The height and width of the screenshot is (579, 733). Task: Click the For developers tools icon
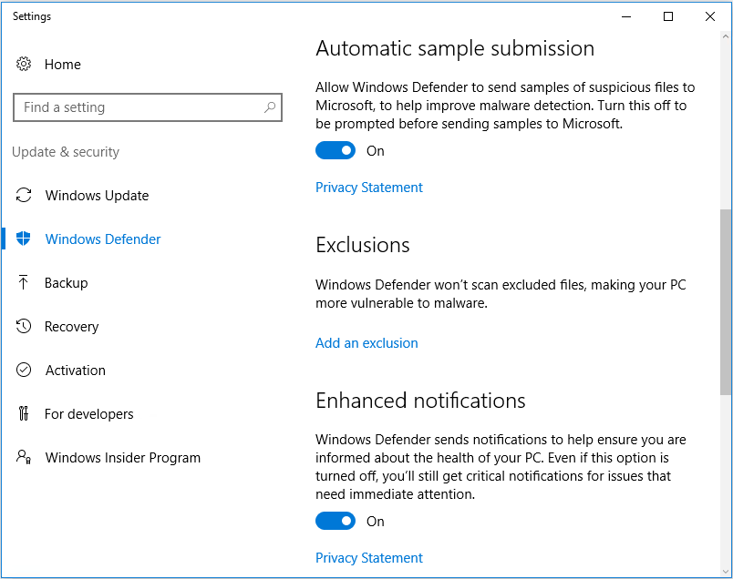click(x=24, y=414)
